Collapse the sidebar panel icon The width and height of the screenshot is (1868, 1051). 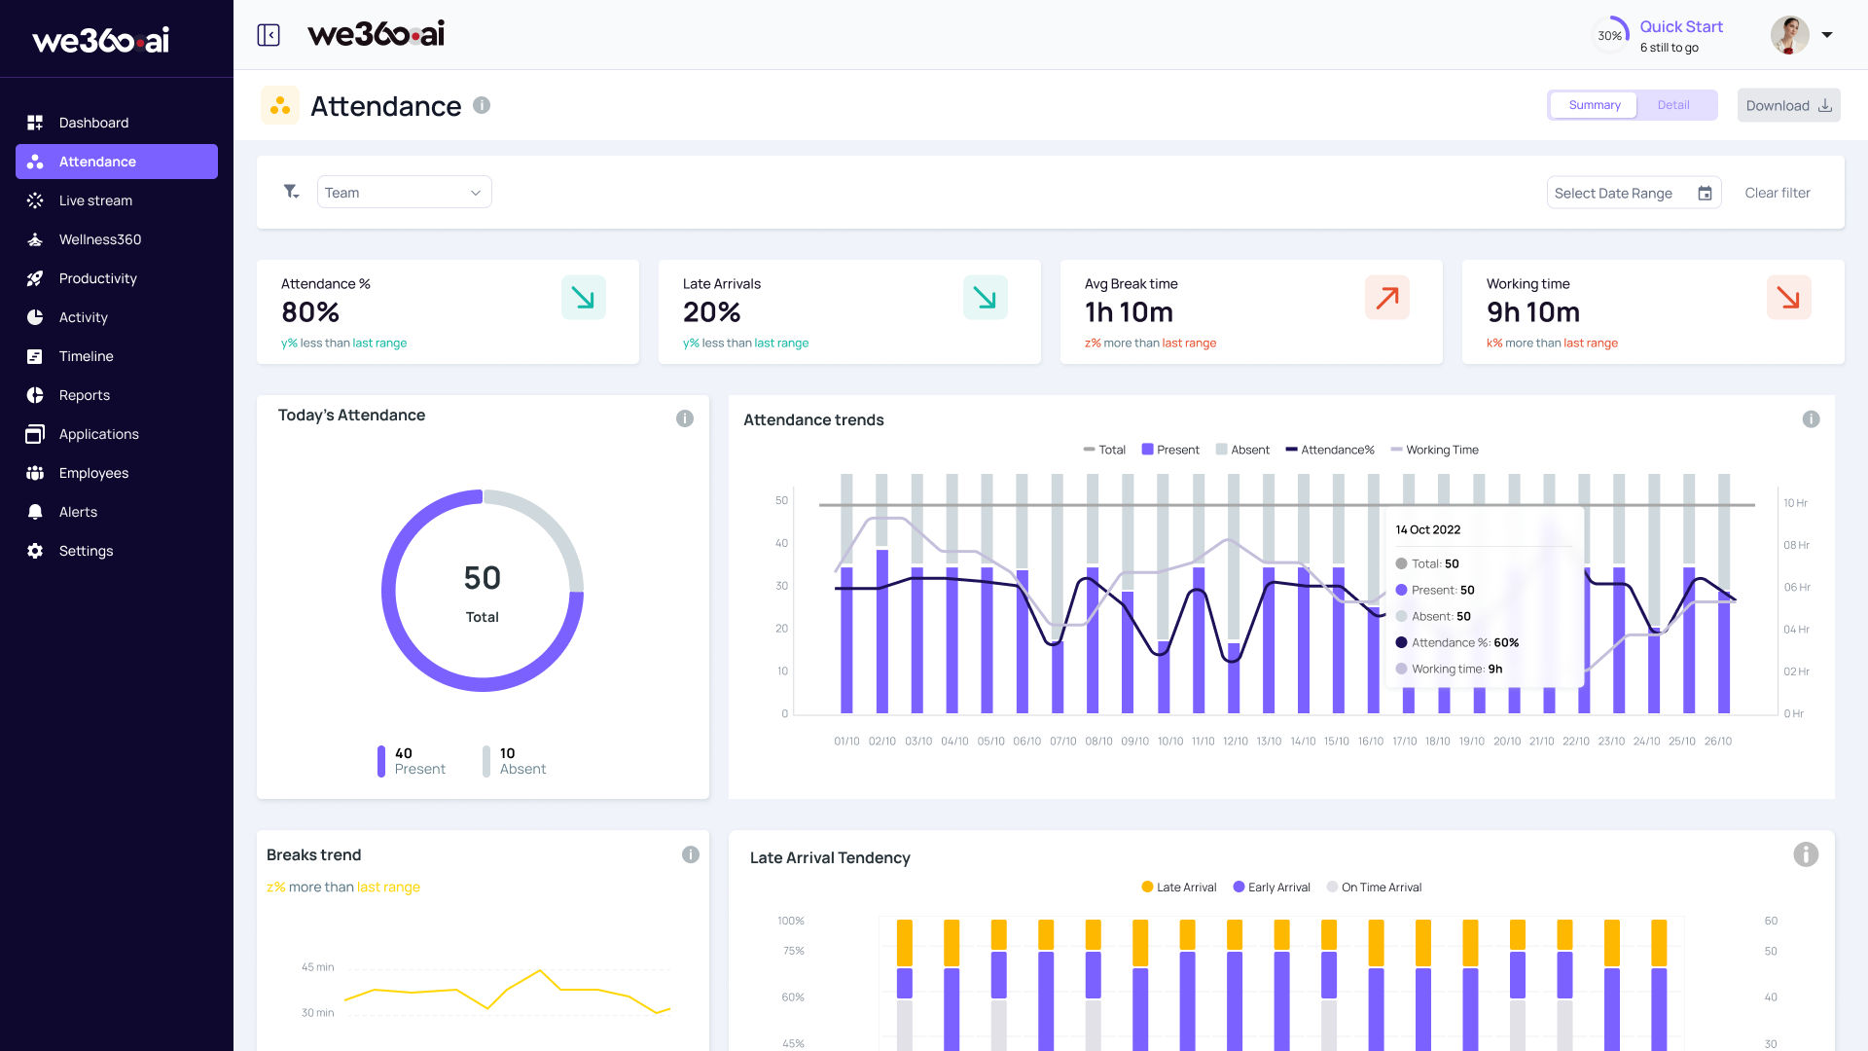pos(269,35)
